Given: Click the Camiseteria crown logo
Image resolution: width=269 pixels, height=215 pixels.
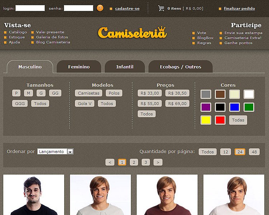Looking at the screenshot, I should 132,32.
